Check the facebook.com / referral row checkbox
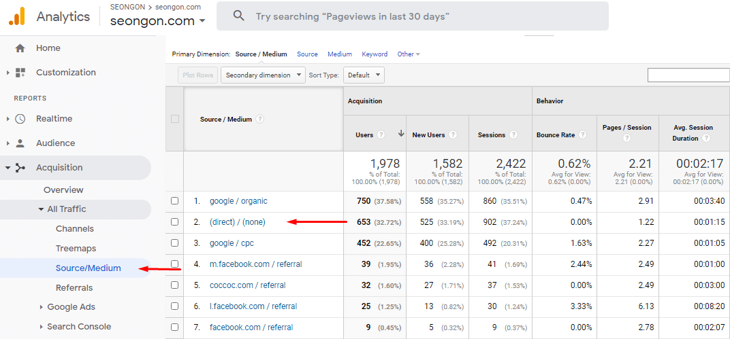 tap(174, 327)
